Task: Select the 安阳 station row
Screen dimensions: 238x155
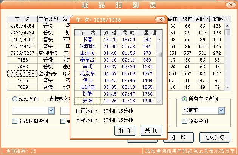Action: tap(115, 101)
